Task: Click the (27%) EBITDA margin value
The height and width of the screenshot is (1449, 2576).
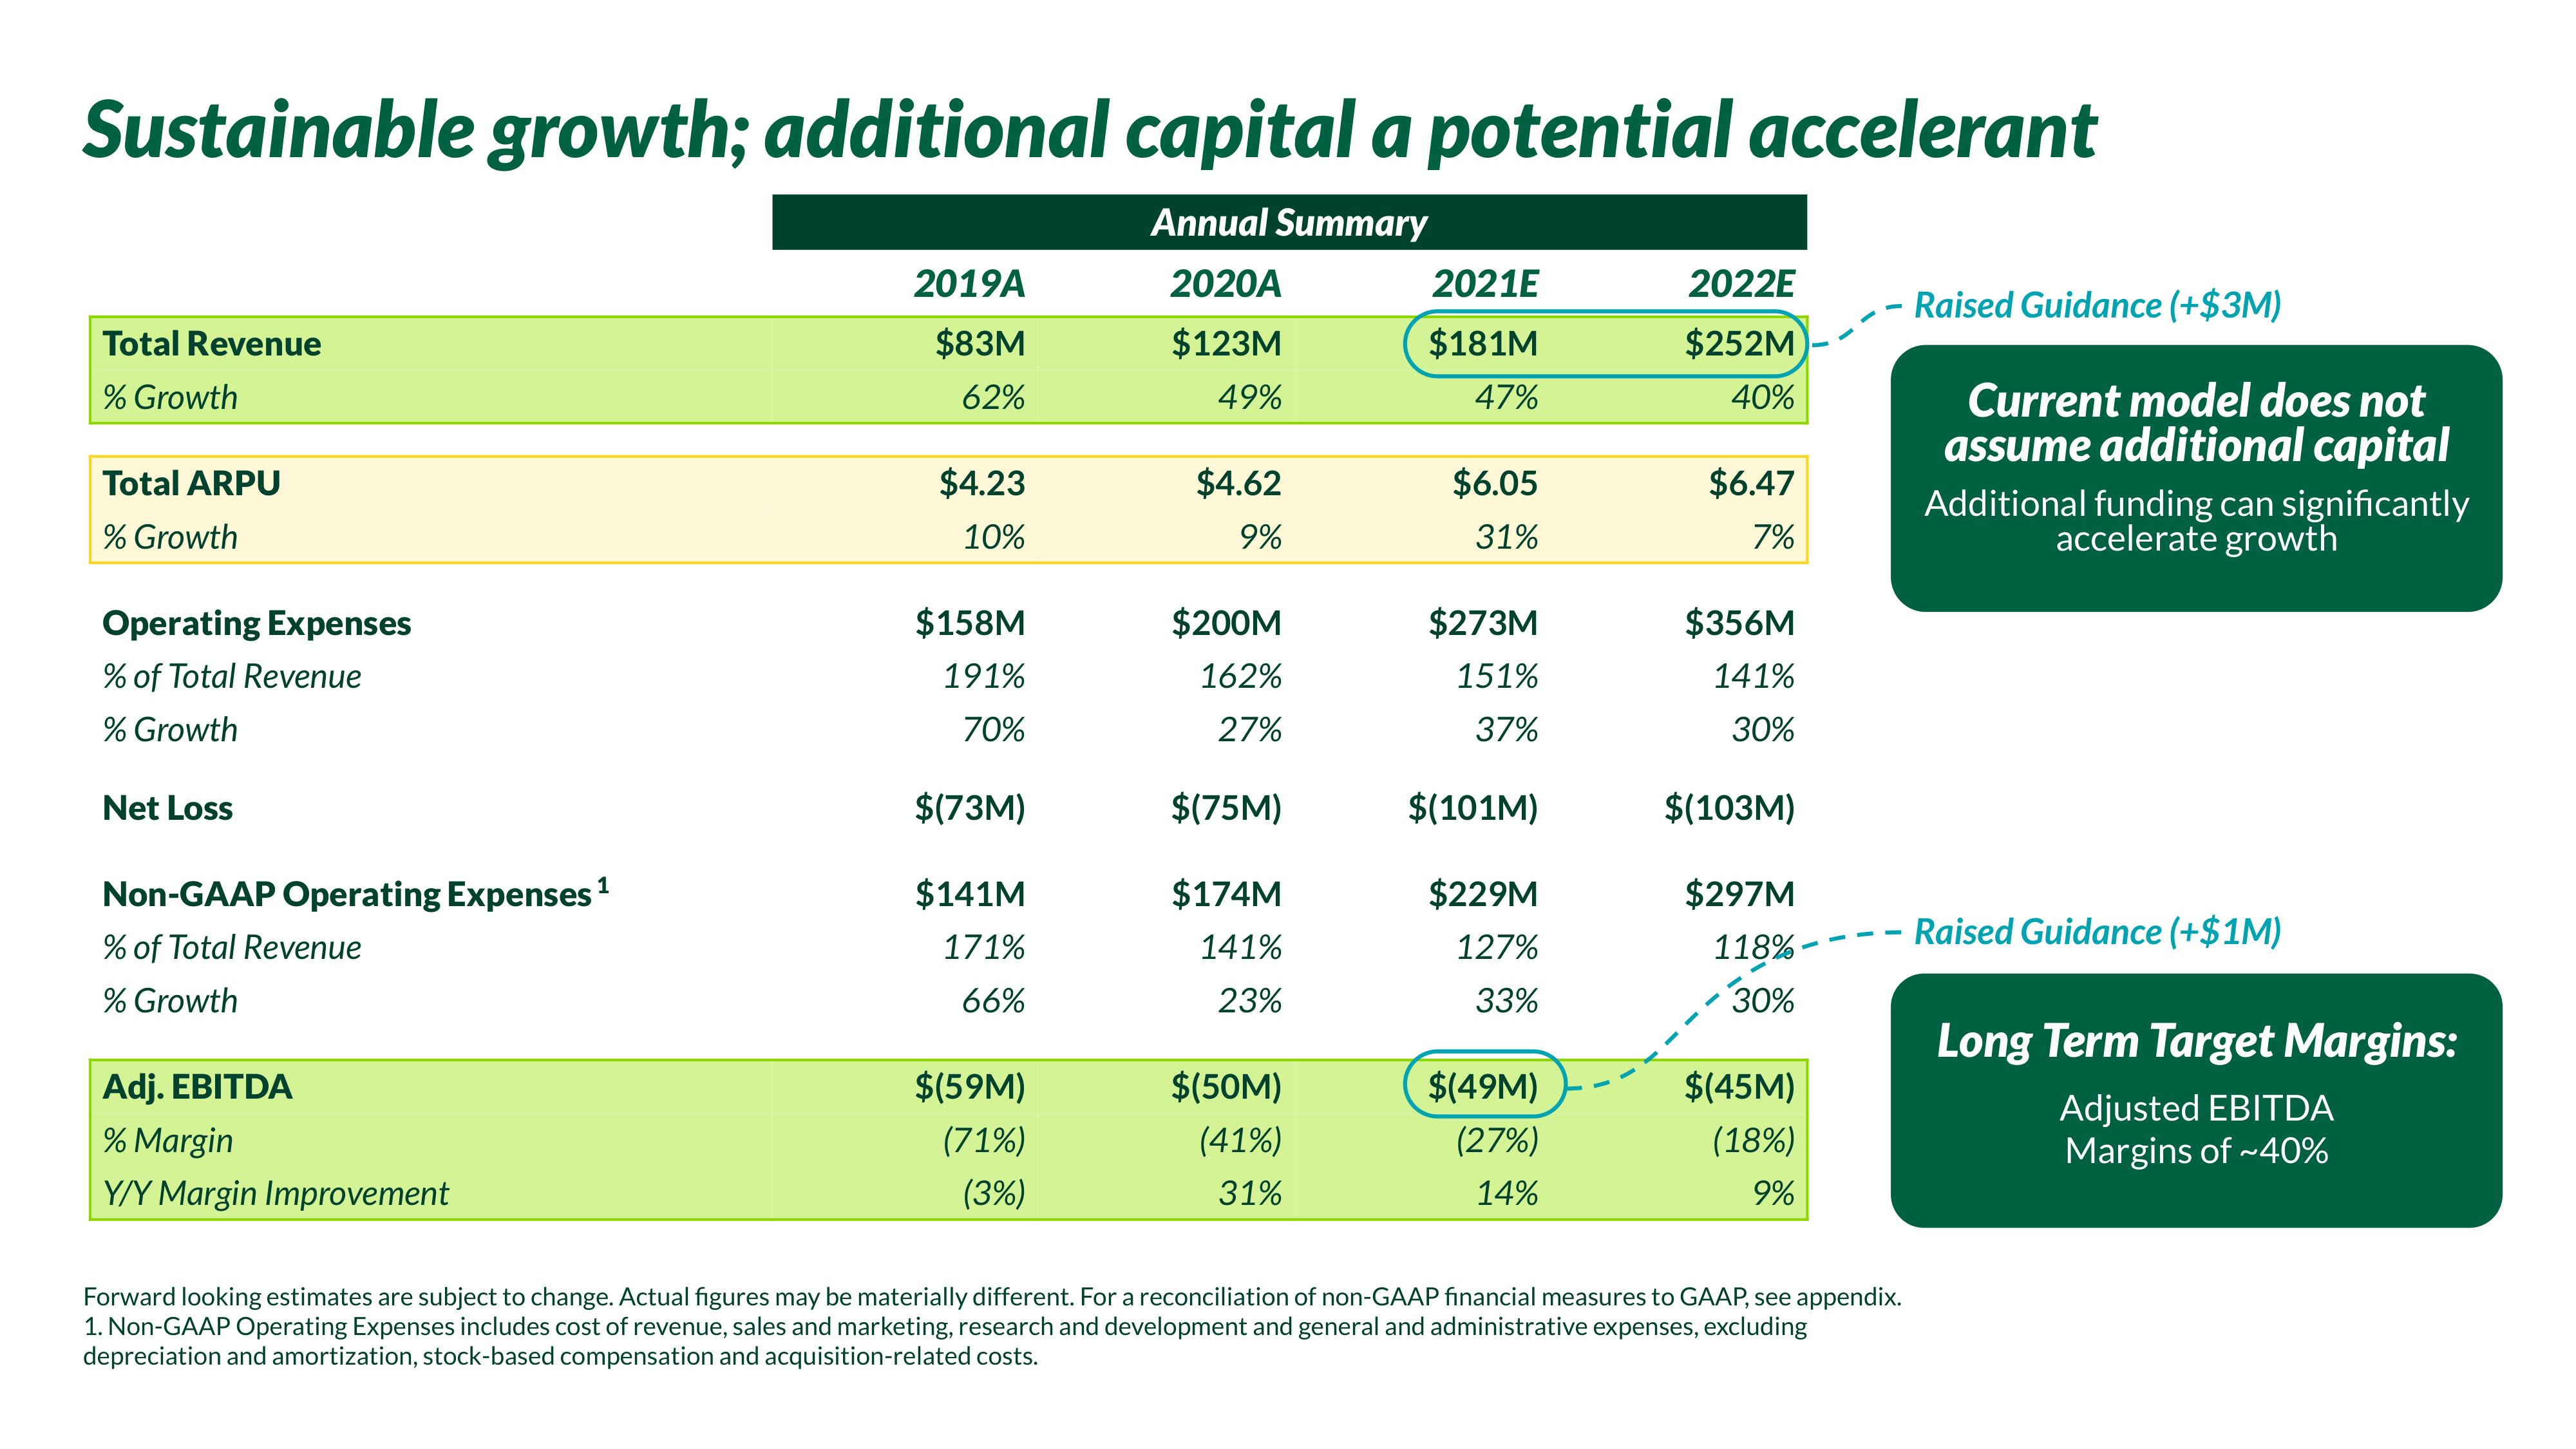Action: (x=1497, y=1141)
